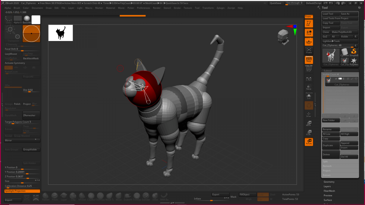Toggle Edit mode icon in right shelf
The width and height of the screenshot is (365, 205).
click(x=309, y=24)
